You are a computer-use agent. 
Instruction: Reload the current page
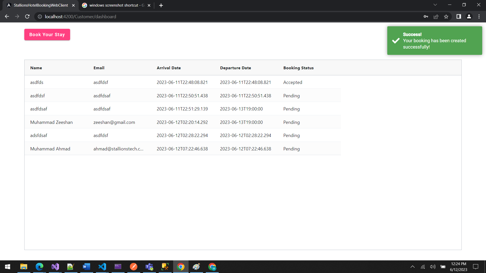pyautogui.click(x=27, y=16)
